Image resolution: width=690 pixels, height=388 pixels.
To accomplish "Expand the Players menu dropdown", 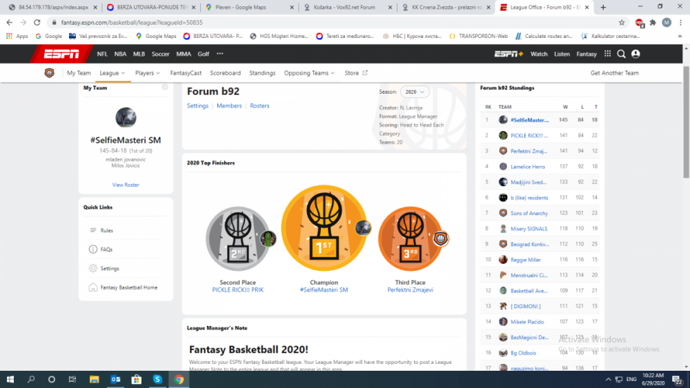I will pos(148,73).
